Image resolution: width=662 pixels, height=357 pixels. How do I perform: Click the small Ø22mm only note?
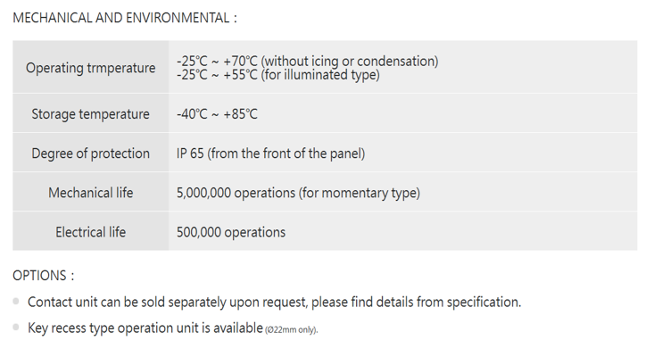click(291, 329)
